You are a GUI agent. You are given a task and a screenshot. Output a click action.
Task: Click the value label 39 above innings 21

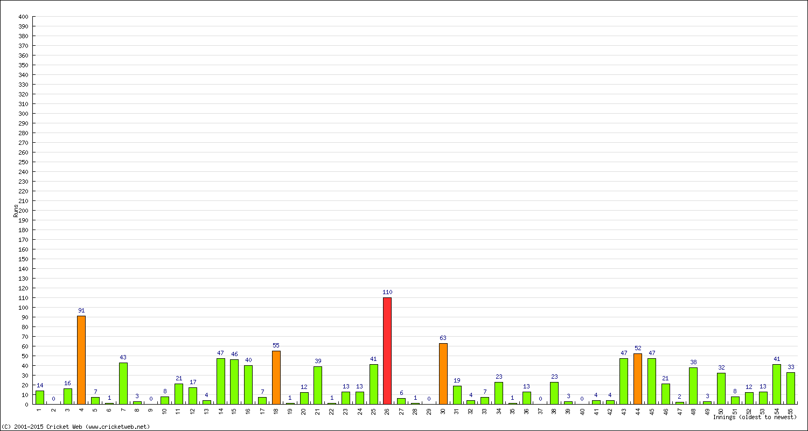318,361
